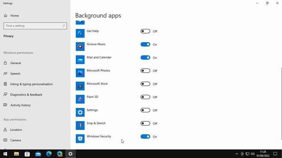Click the Settings gear on the taskbar
This screenshot has height=158, width=282.
pos(70,154)
